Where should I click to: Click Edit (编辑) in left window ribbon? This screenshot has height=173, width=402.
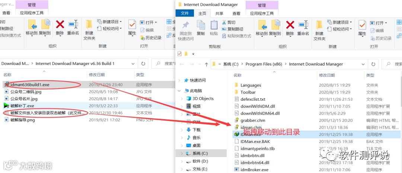(x=147, y=30)
